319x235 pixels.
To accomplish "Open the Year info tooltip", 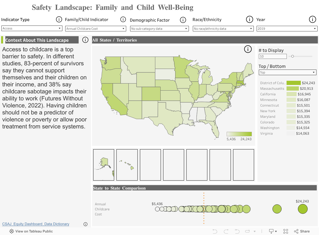I will click(x=313, y=19).
